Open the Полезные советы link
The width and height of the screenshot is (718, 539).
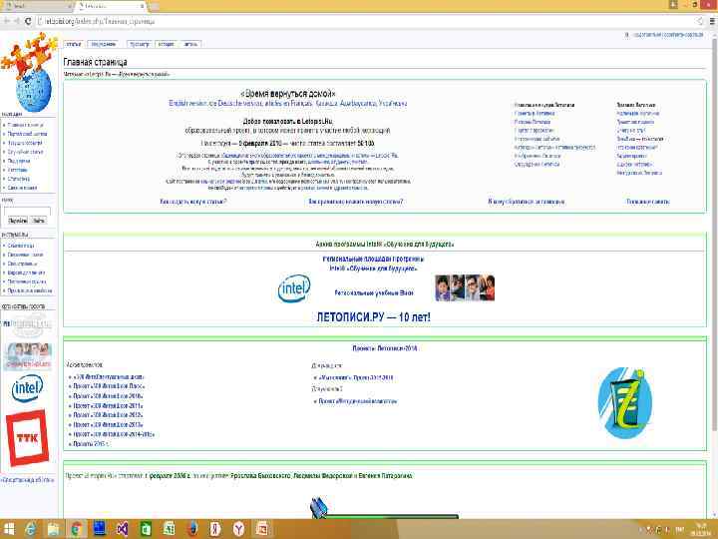(648, 202)
